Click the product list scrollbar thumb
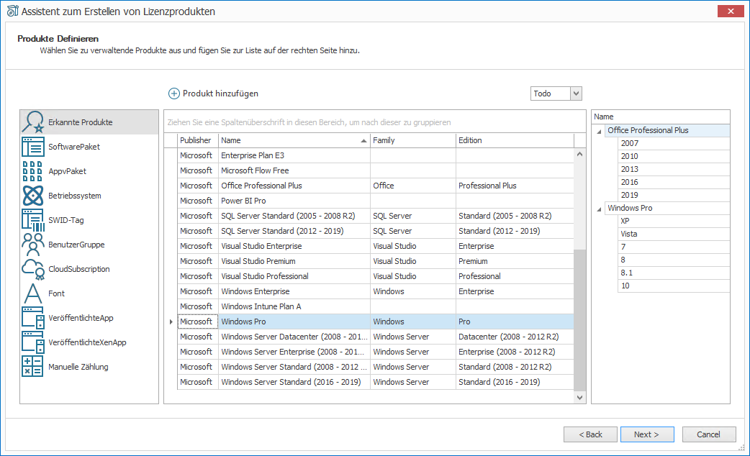 579,320
